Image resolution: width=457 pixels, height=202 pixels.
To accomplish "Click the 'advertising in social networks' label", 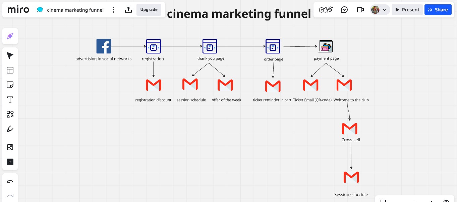I will (104, 59).
